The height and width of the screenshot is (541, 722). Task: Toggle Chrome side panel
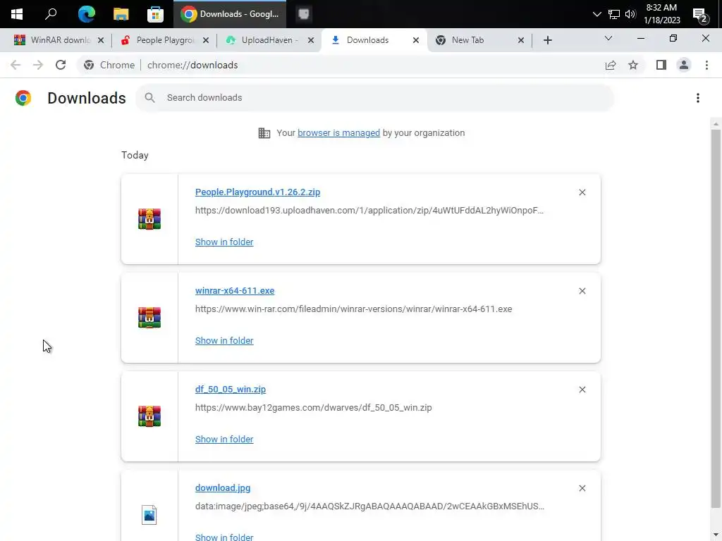point(661,65)
